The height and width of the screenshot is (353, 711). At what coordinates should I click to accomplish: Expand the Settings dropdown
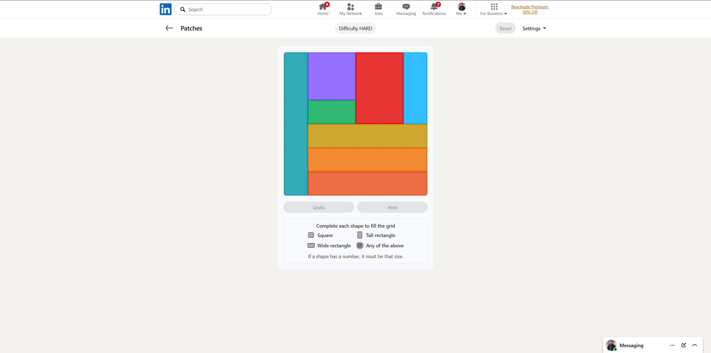534,28
